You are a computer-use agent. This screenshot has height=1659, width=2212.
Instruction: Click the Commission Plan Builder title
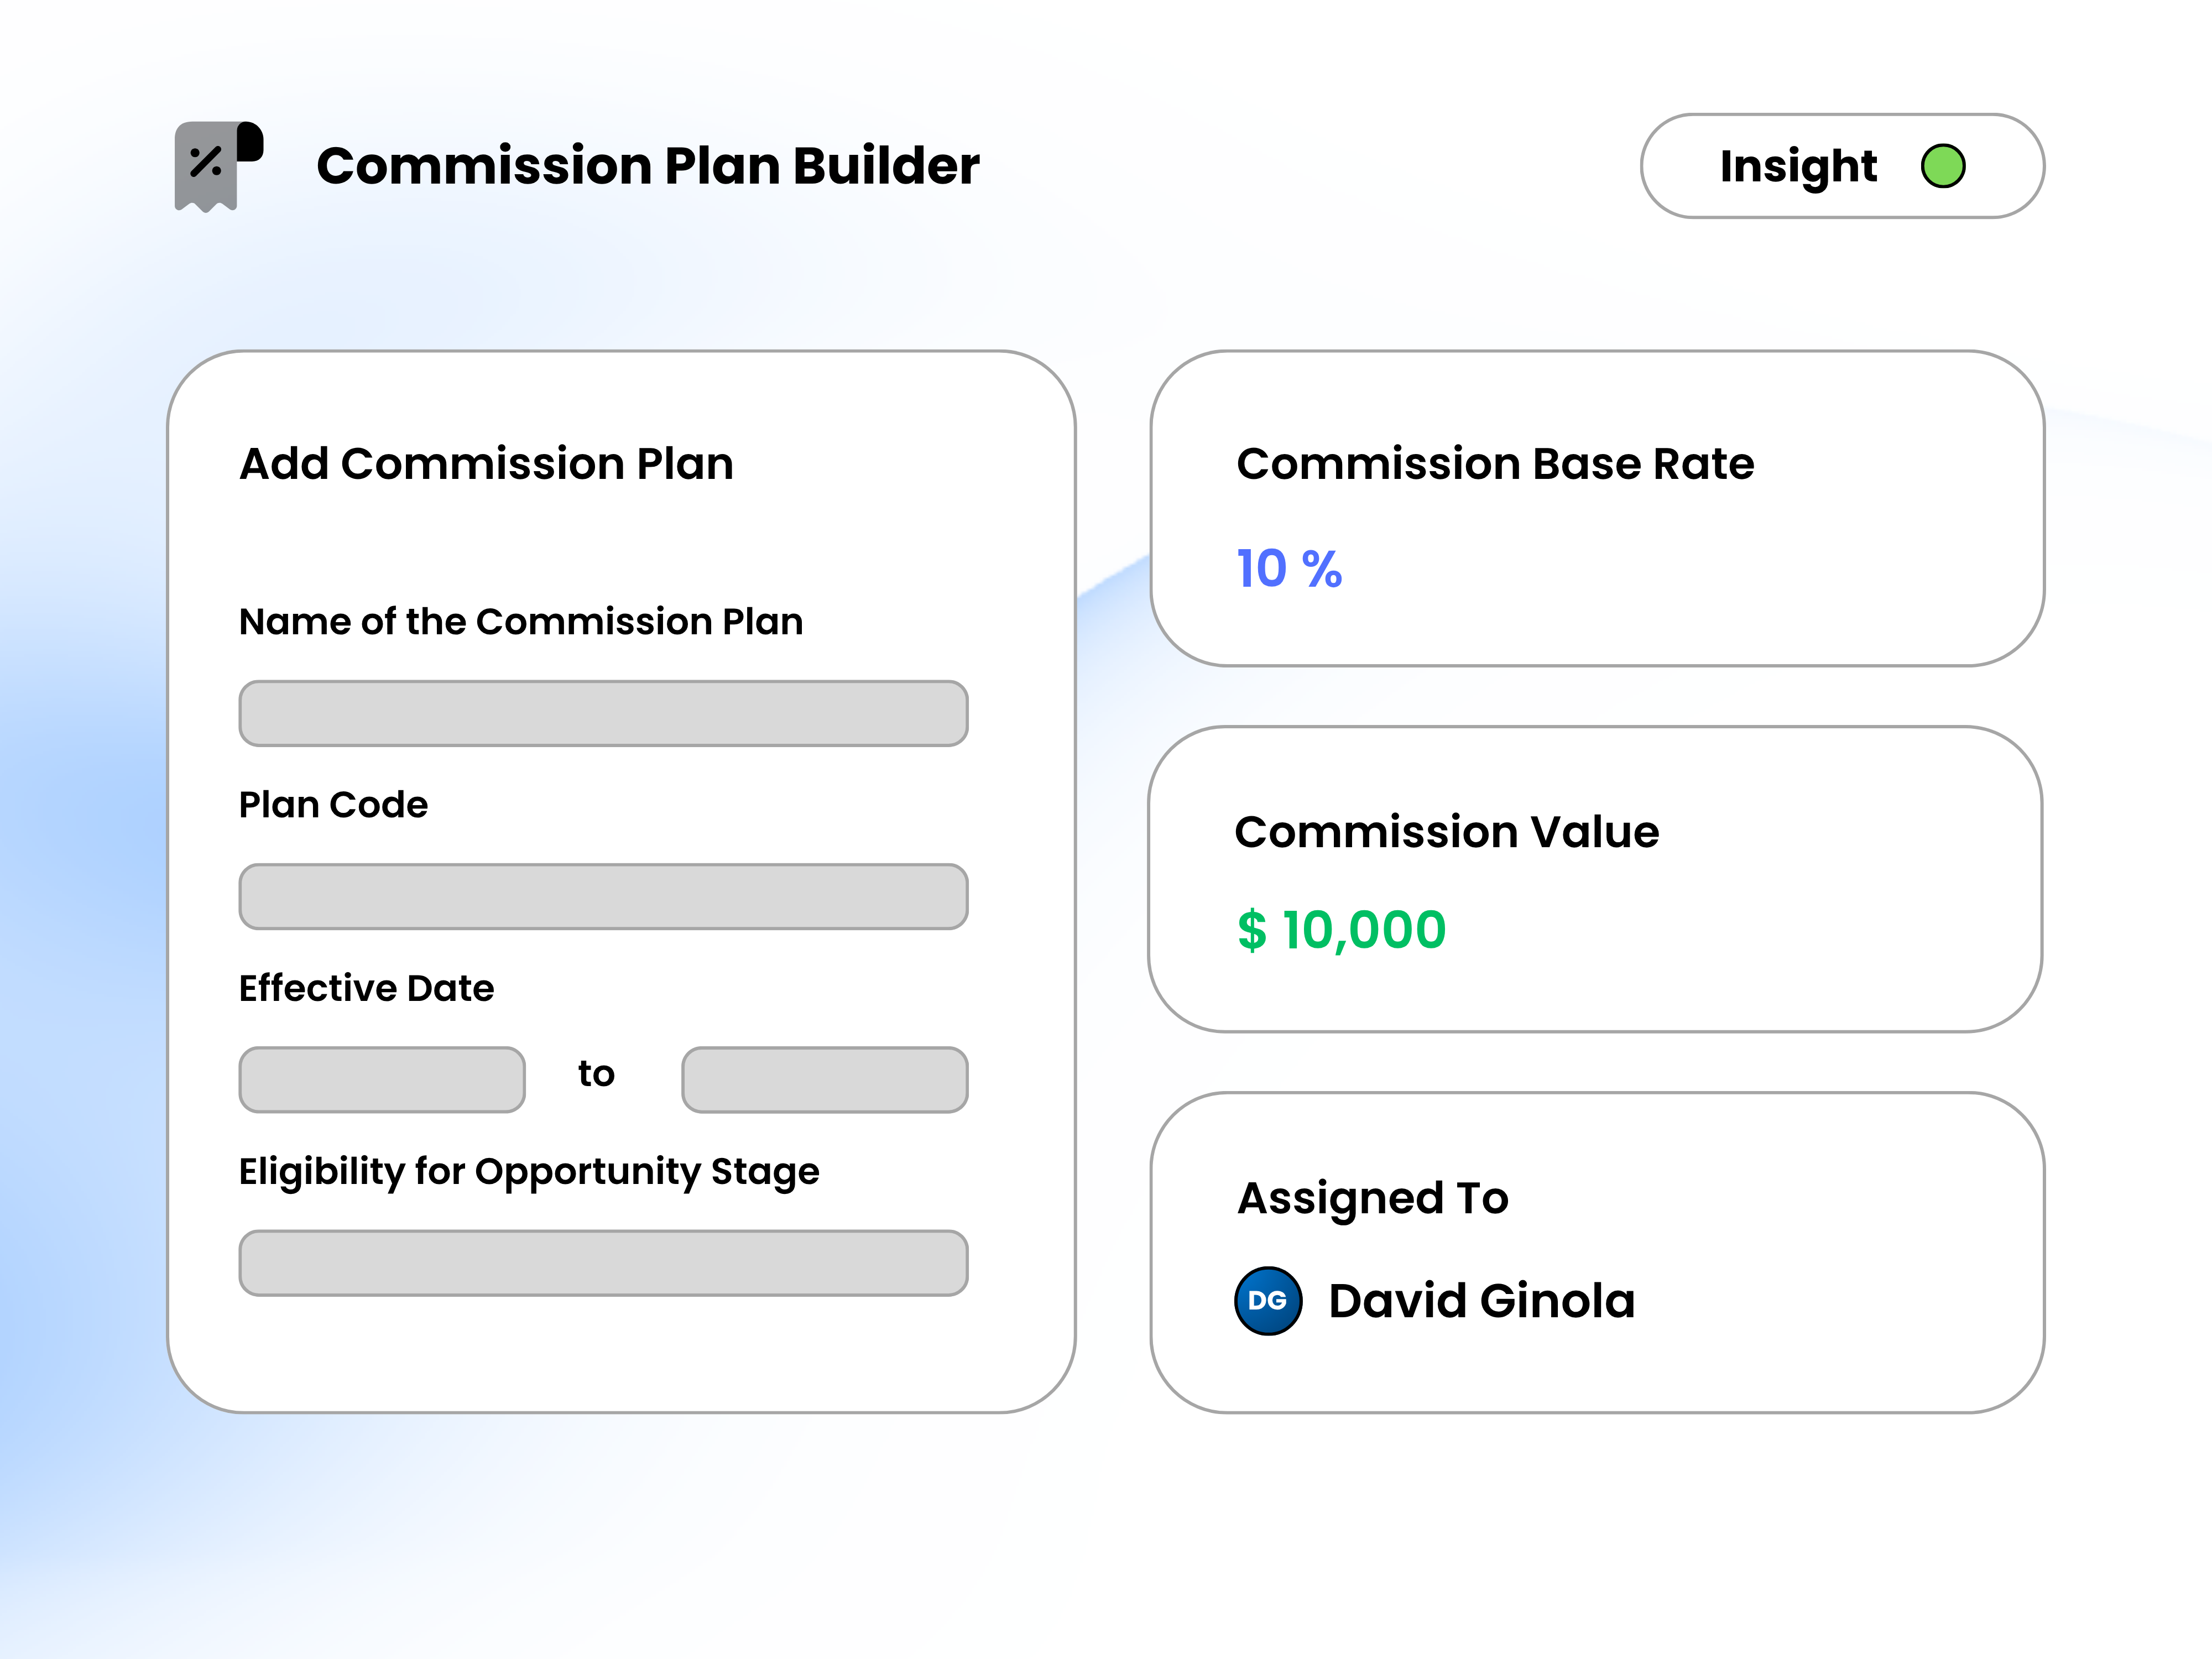point(647,166)
